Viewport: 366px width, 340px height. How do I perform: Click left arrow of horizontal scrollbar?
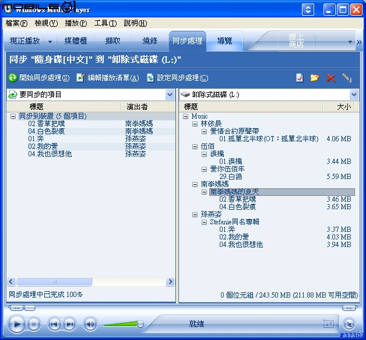pyautogui.click(x=11, y=281)
